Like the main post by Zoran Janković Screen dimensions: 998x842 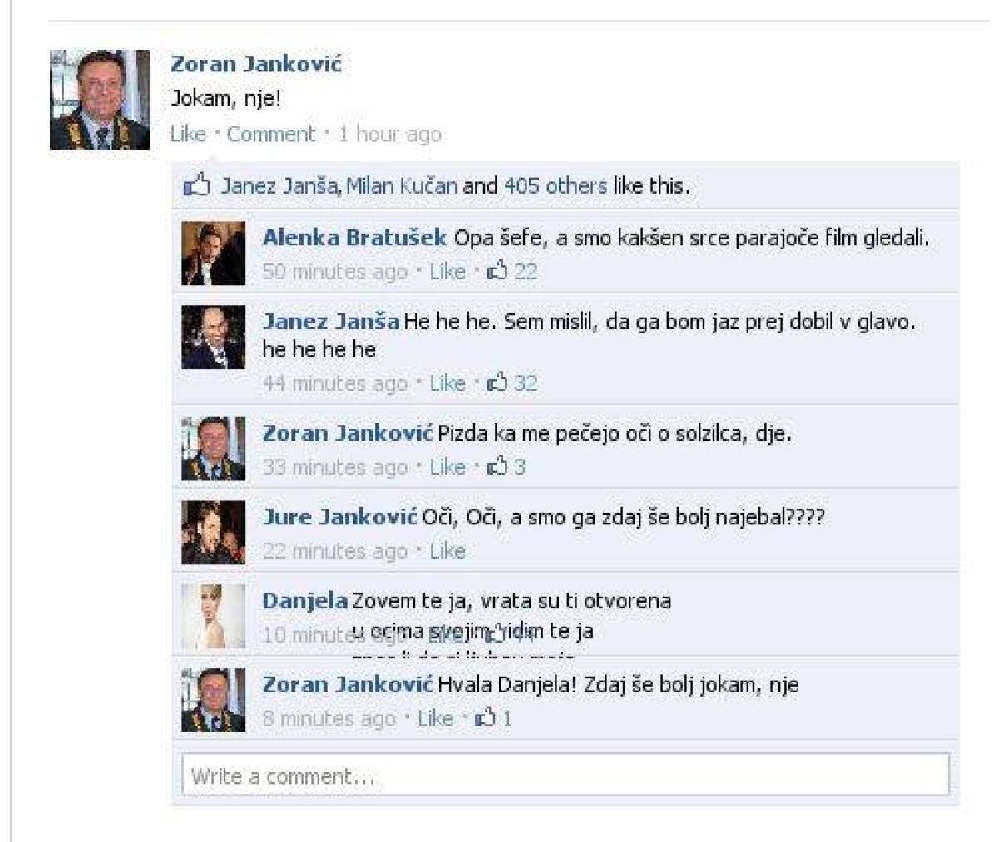(x=188, y=134)
